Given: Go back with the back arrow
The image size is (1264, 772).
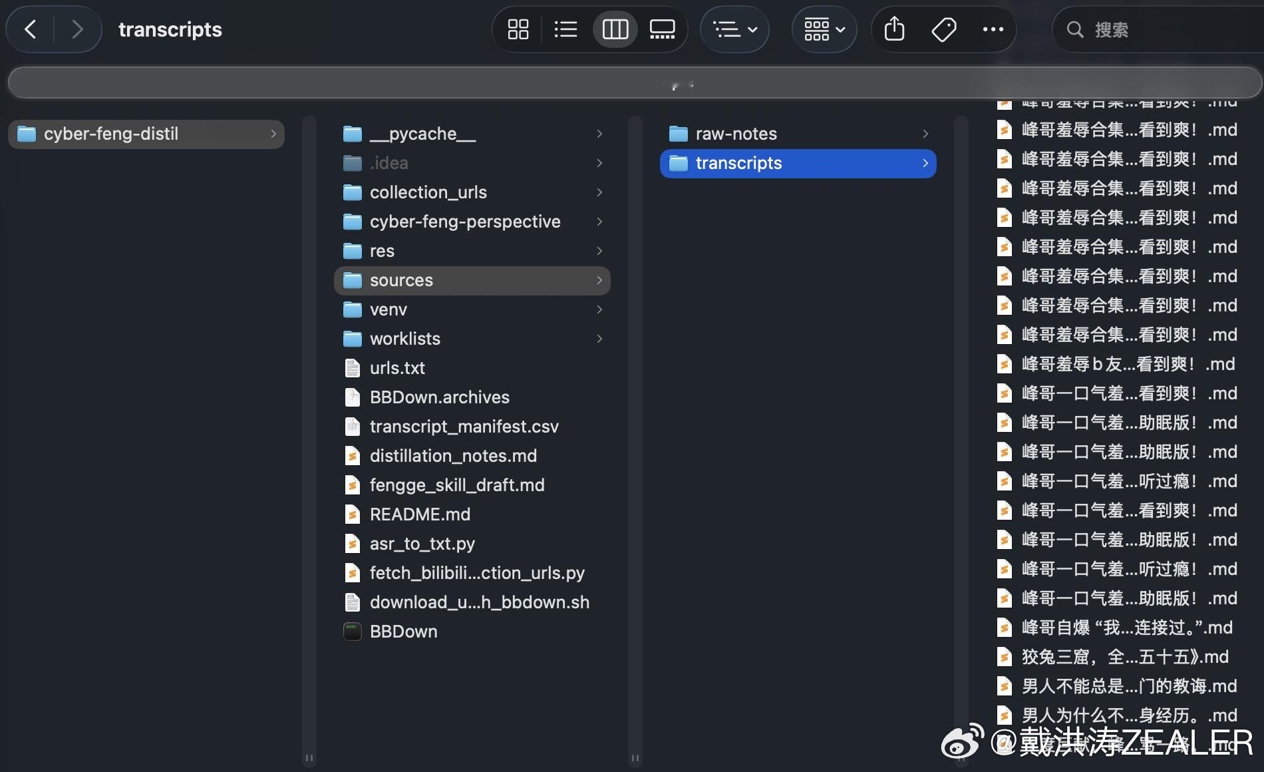Looking at the screenshot, I should click(x=30, y=29).
